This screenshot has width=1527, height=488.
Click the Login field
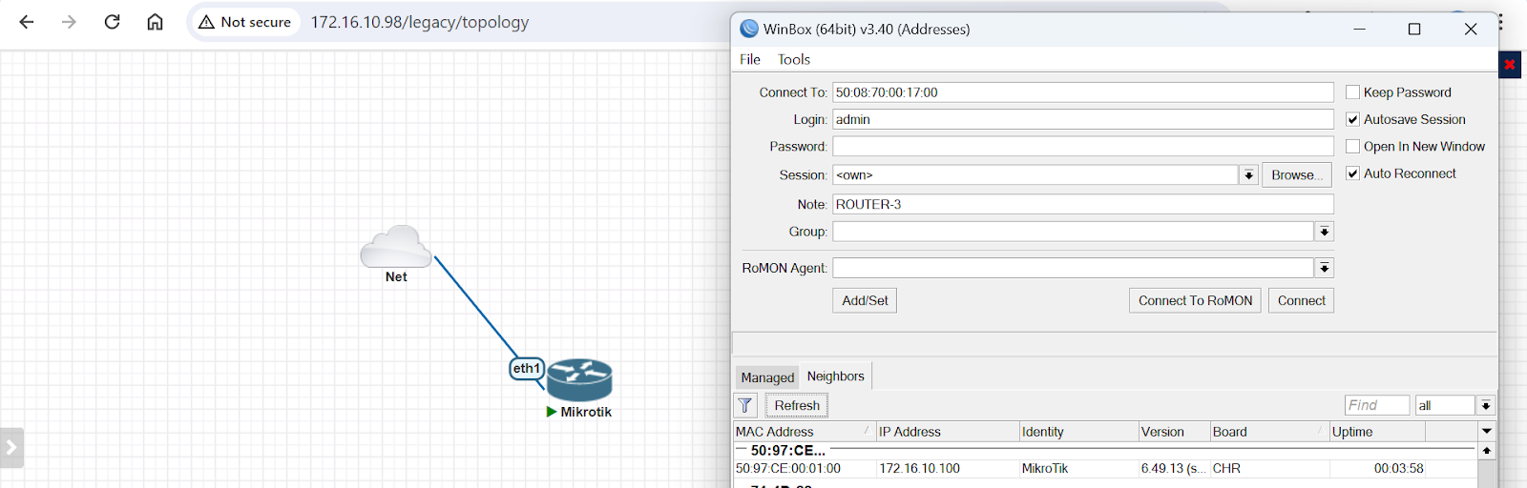click(x=1083, y=119)
